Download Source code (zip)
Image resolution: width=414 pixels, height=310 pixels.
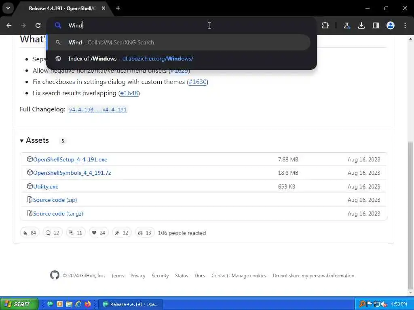tap(55, 200)
